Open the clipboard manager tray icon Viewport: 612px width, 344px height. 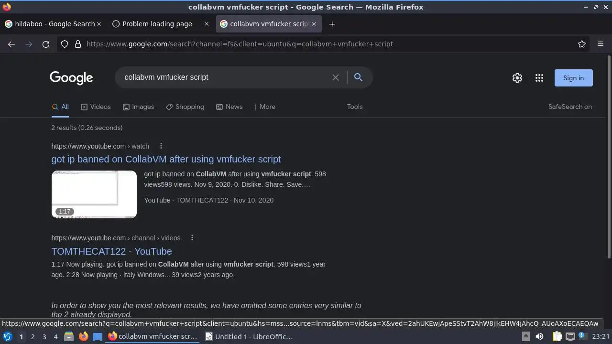[557, 336]
